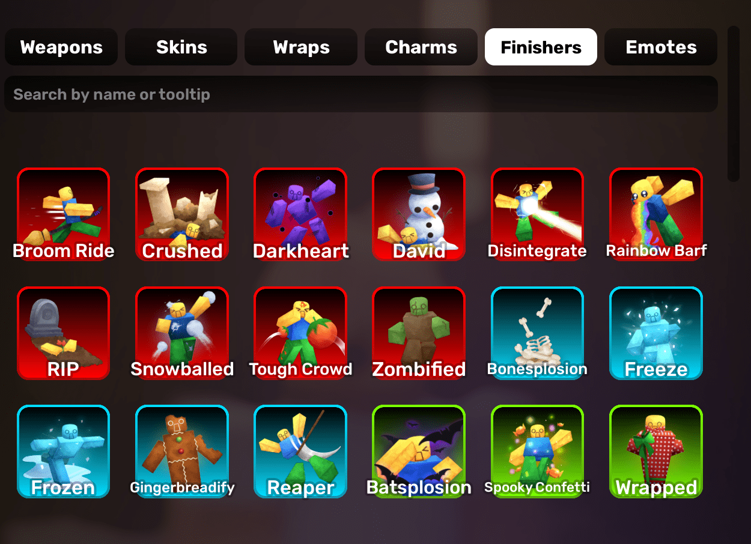Open the Skins tab

coord(181,47)
